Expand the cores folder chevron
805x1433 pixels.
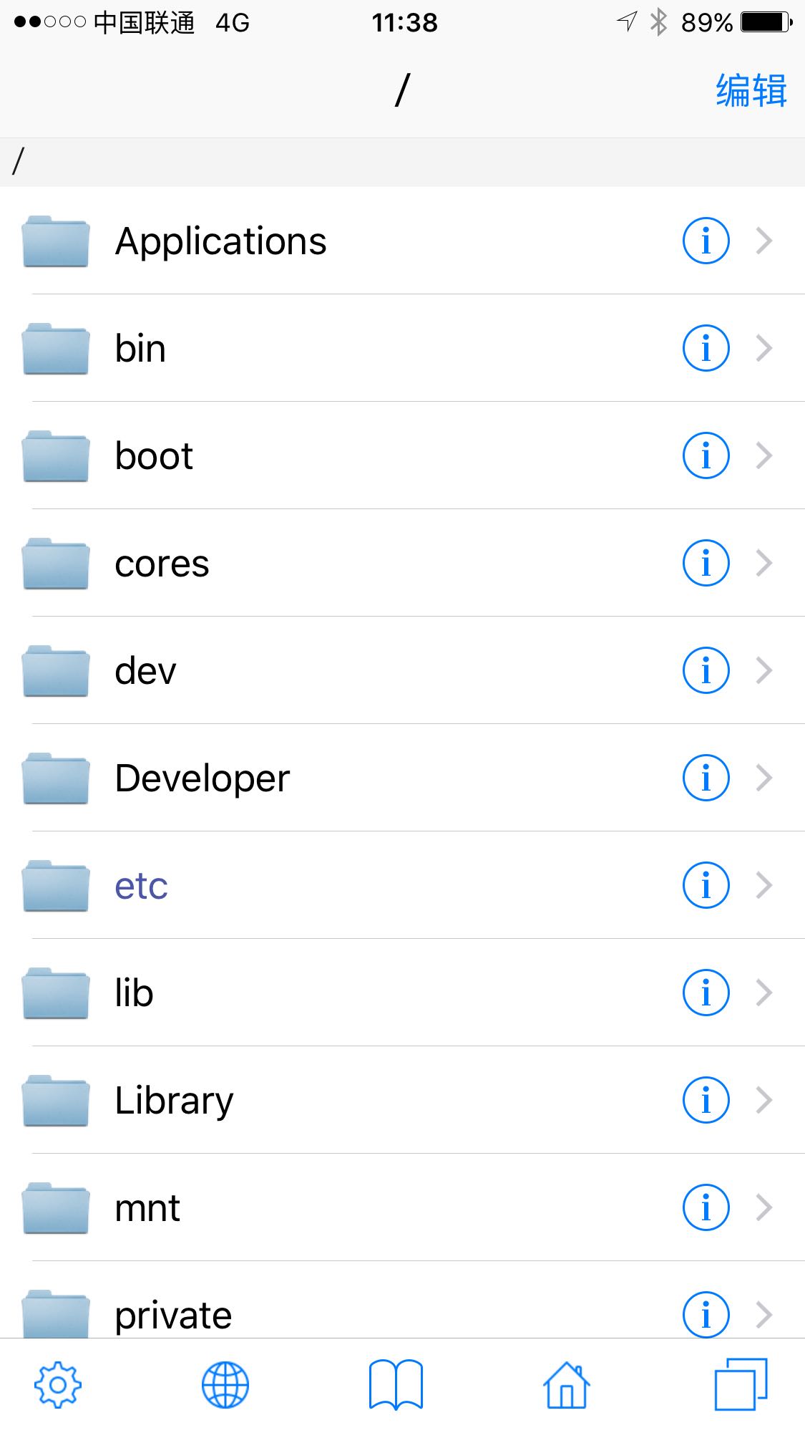(x=764, y=563)
